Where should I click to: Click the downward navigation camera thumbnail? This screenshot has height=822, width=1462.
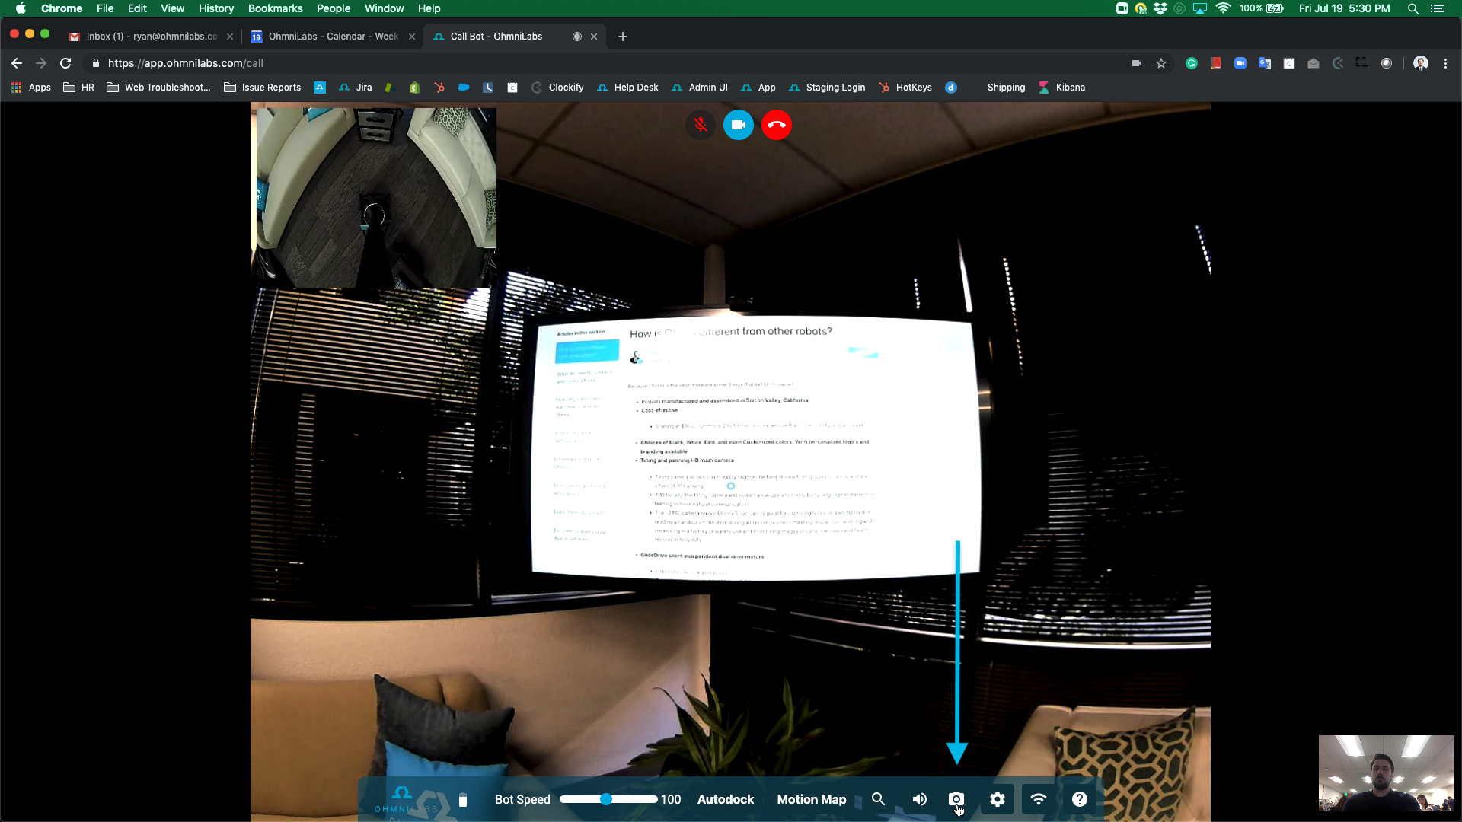[x=376, y=198]
